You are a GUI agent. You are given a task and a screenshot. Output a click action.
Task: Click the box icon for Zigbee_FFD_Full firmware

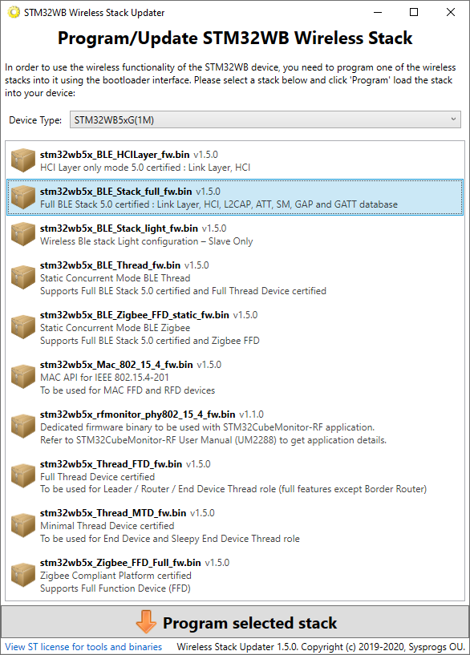[23, 575]
